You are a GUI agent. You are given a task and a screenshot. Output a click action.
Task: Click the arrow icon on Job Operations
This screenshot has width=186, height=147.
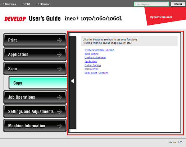(x=60, y=97)
